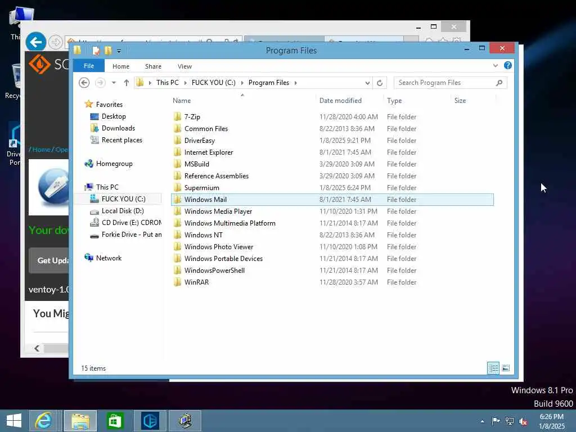Select the Reference Assemblies folder

tap(216, 176)
